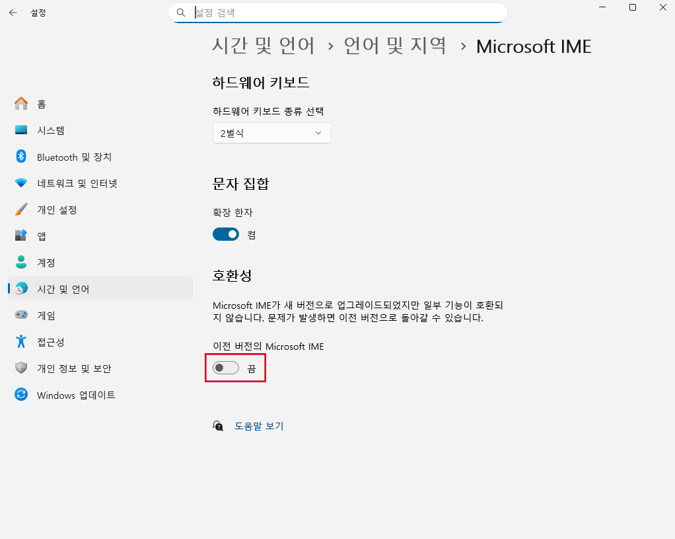
Task: Click the 앱 apps icon
Action: pyautogui.click(x=20, y=235)
